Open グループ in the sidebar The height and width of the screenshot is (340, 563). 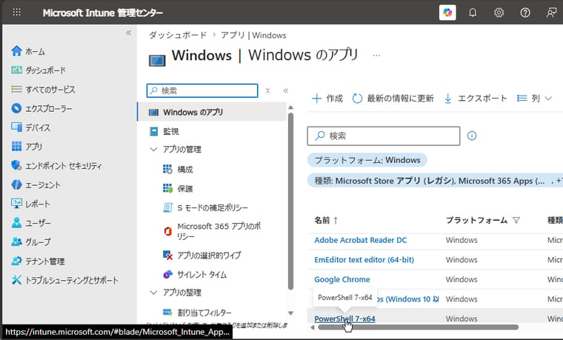(x=31, y=241)
